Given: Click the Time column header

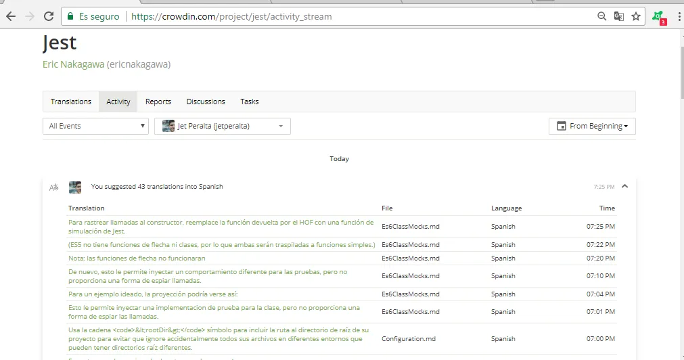Looking at the screenshot, I should pos(607,208).
